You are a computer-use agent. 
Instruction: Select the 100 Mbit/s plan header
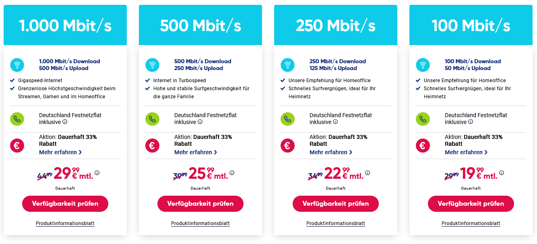coord(471,25)
